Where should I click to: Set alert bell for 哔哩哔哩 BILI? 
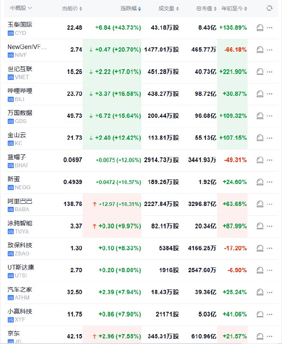point(260,94)
